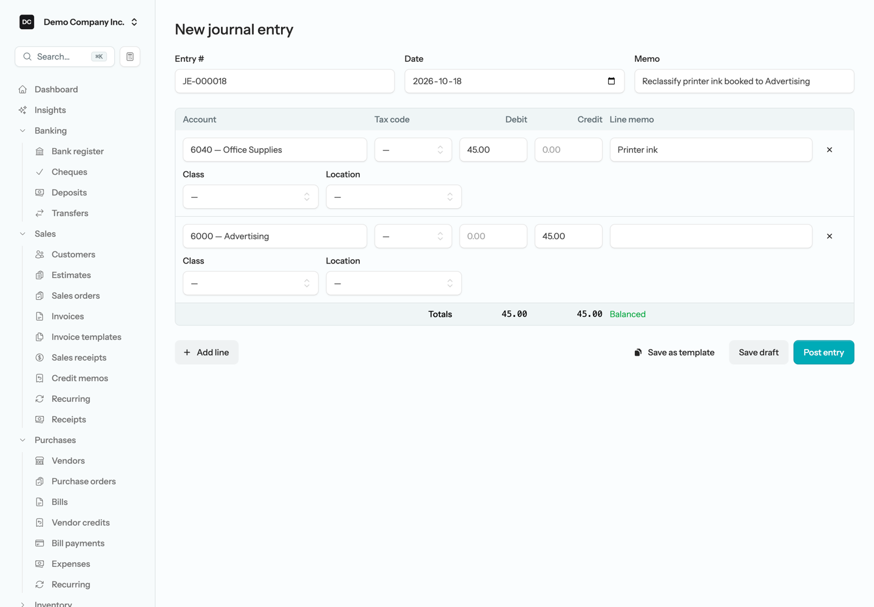Click the Bill payments card icon
Image resolution: width=874 pixels, height=607 pixels.
pyautogui.click(x=39, y=543)
